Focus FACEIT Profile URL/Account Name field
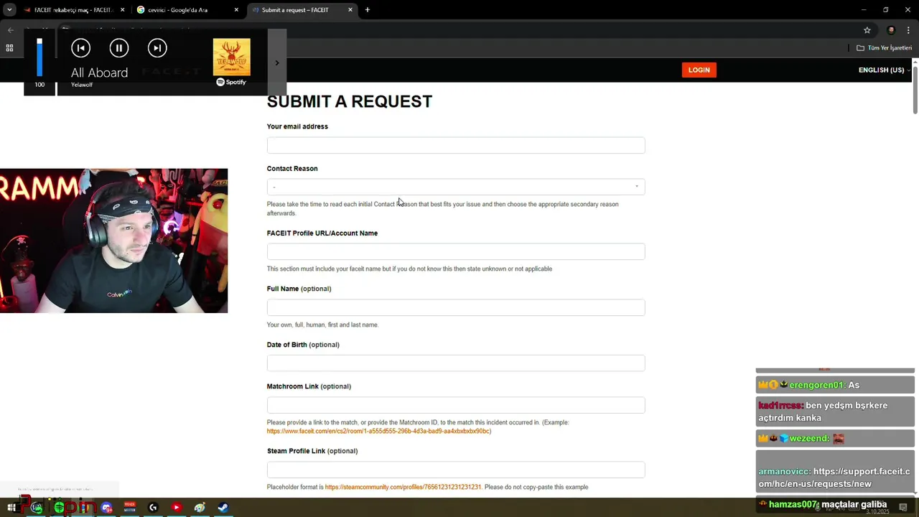Screen dimensions: 919x517 (x=456, y=251)
